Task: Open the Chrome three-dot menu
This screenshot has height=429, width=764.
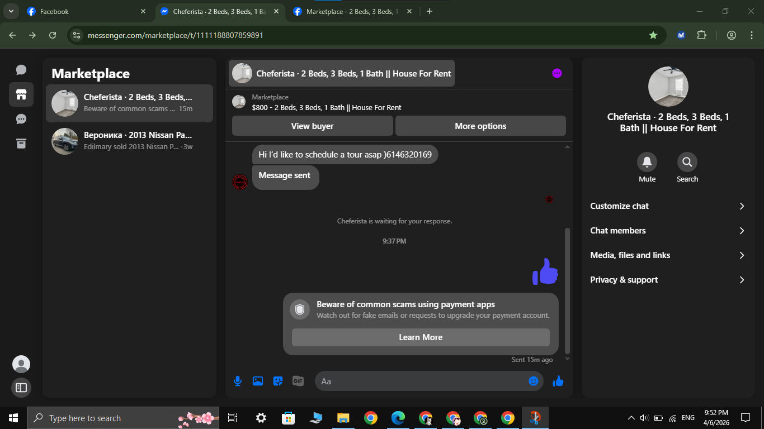Action: (x=752, y=35)
